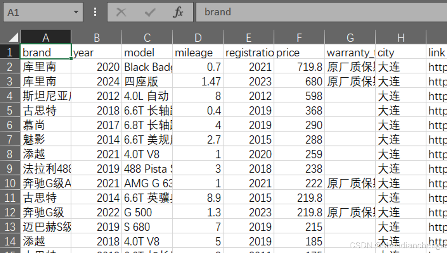
Task: Click the 奔驰G级A brand cell
Action: 46,183
